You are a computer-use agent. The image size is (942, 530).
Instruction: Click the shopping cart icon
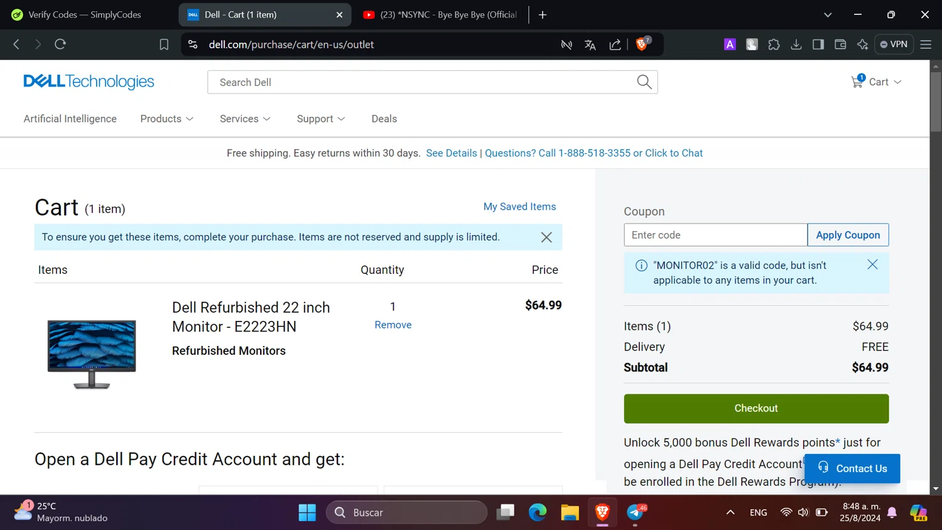(857, 82)
